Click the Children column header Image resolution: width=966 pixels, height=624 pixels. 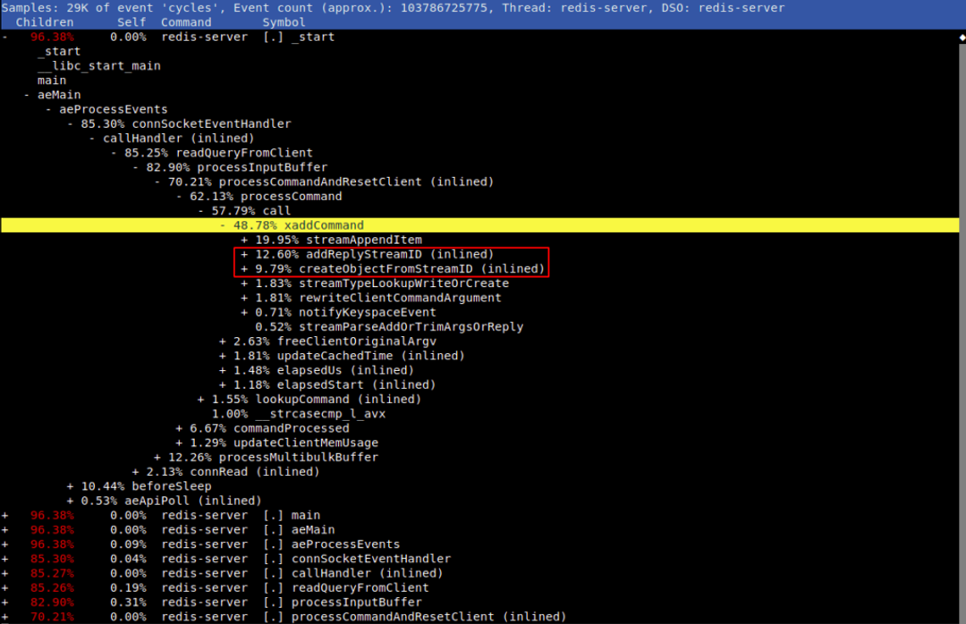pos(45,21)
